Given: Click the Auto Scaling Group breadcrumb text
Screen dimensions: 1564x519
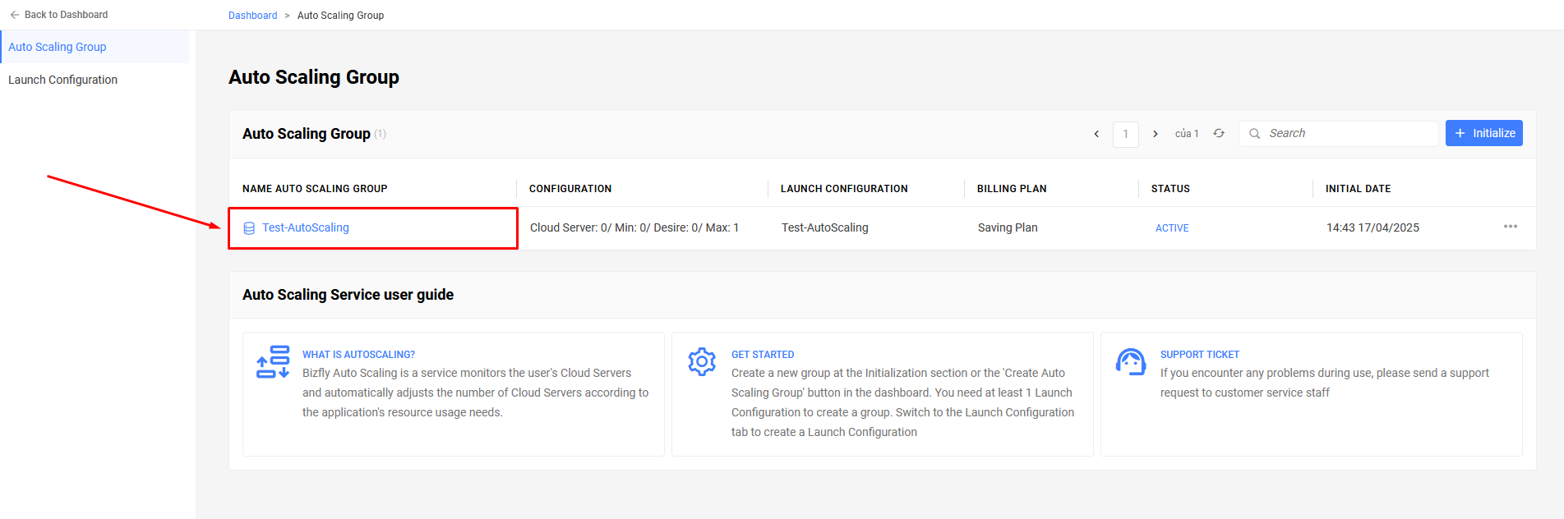Looking at the screenshot, I should click(340, 16).
